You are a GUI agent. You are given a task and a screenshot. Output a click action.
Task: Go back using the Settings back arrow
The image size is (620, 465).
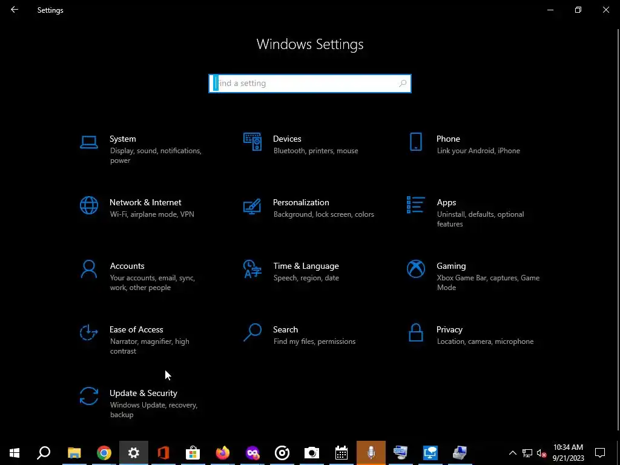15,10
